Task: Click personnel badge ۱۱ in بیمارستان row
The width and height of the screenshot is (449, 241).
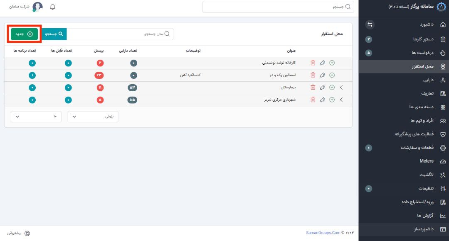Action: [100, 88]
